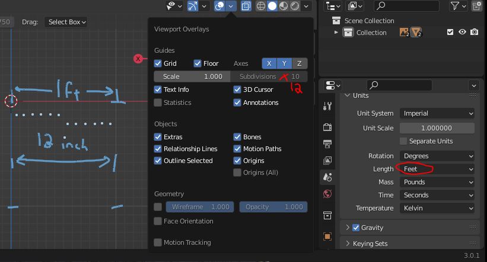Click the outliner filter funnel icon
The width and height of the screenshot is (487, 262).
click(x=455, y=6)
